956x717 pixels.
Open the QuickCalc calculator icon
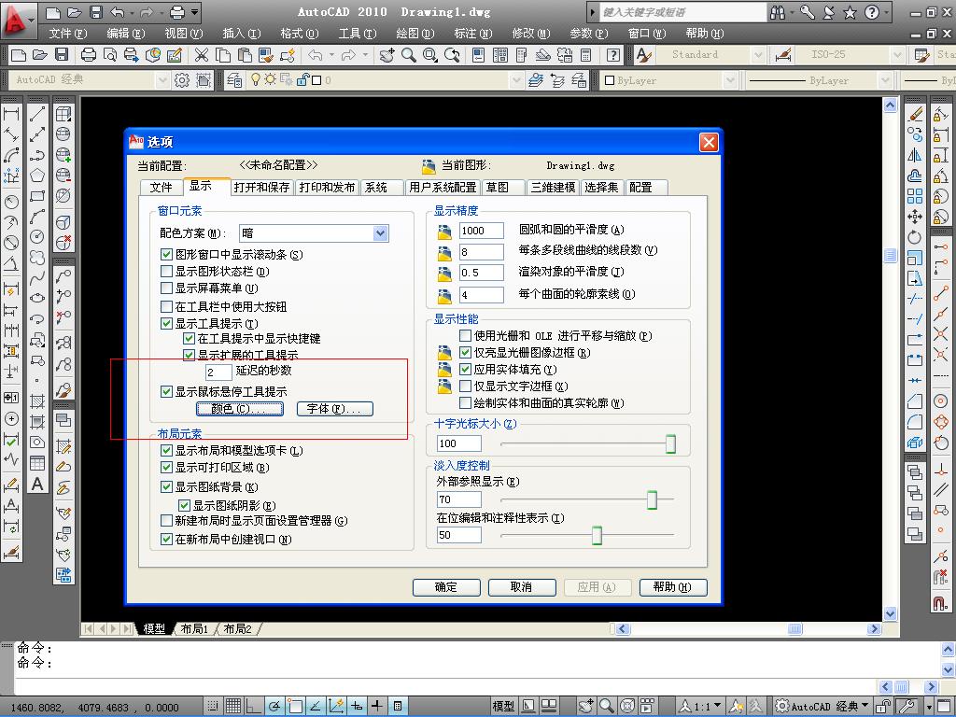coord(586,55)
